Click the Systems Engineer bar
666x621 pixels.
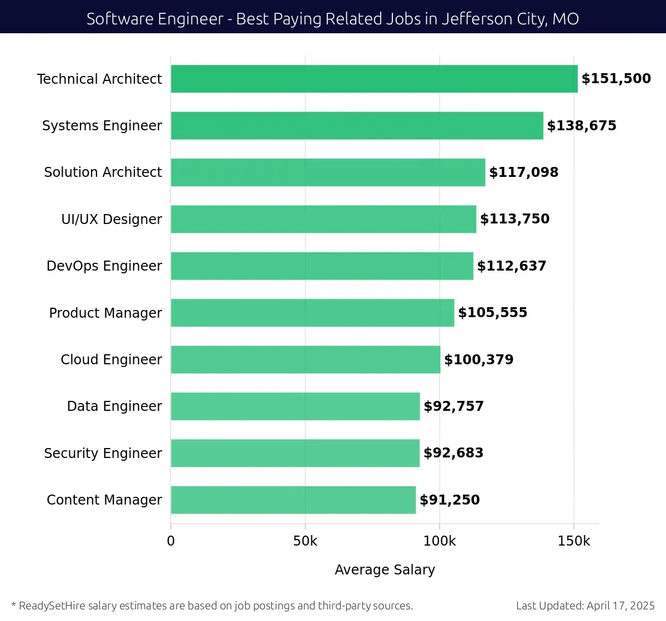point(357,125)
